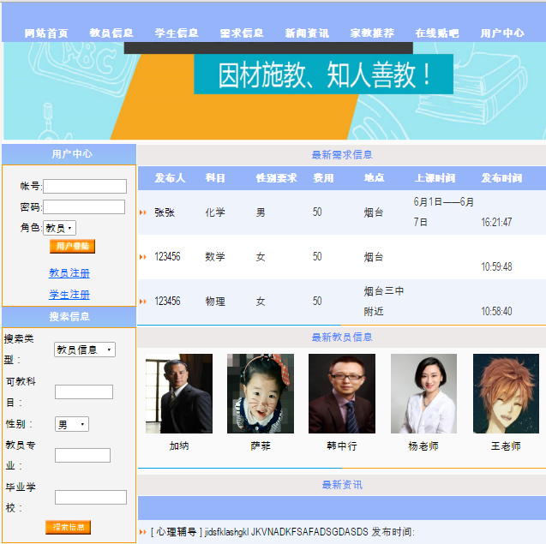Open teacher photo of 加纳
Viewport: 546px width, 544px height.
pos(179,393)
